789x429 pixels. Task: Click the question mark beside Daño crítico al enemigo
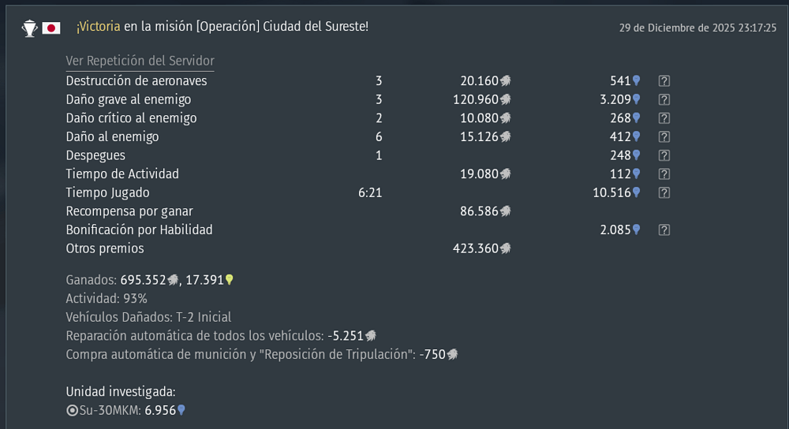click(x=664, y=118)
